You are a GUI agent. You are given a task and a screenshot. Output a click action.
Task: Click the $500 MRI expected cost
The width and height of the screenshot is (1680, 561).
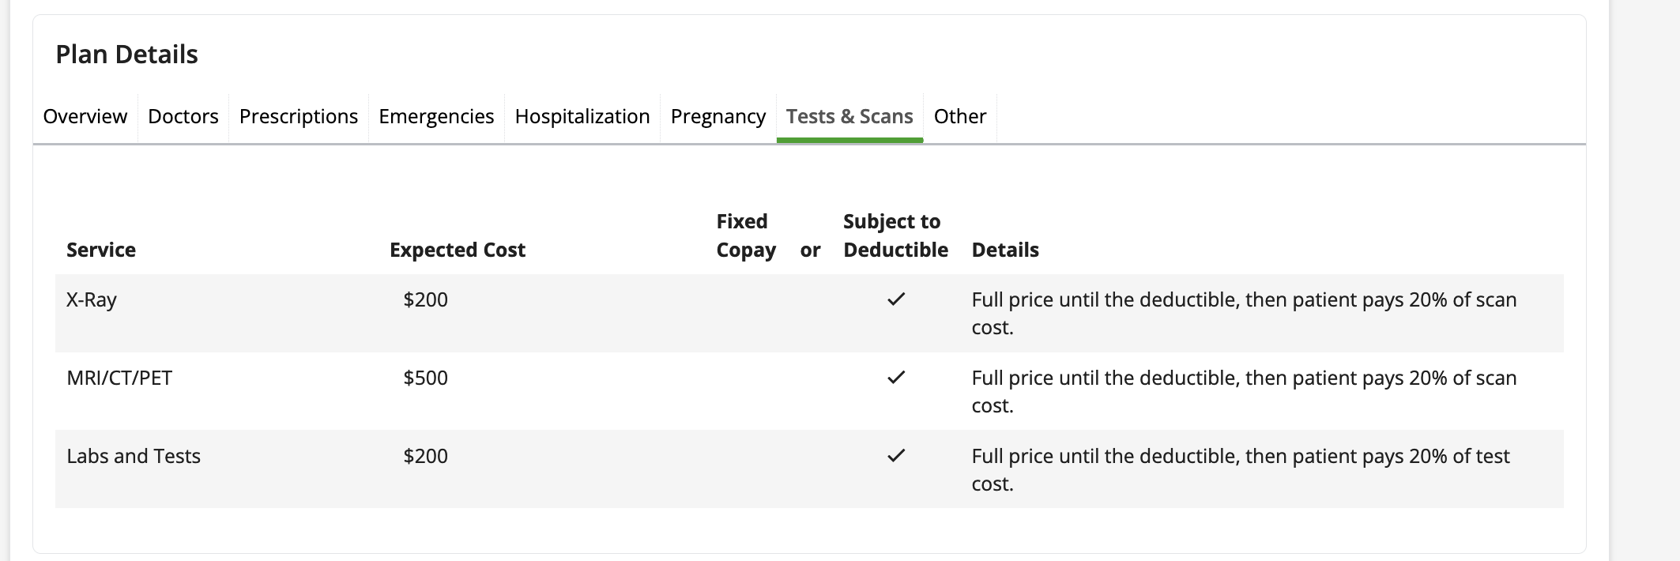(425, 378)
